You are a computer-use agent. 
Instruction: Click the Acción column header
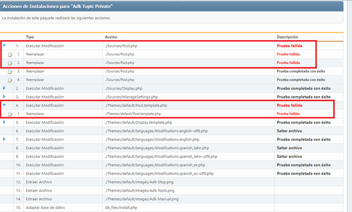[111, 37]
